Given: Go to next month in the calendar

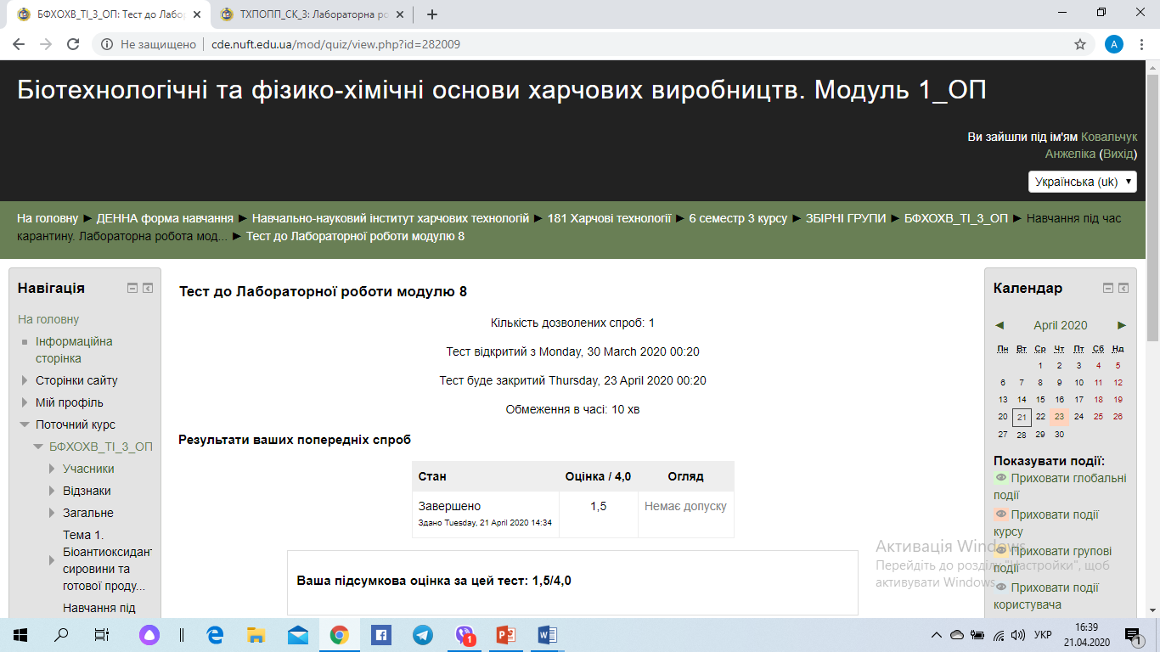Looking at the screenshot, I should pos(1121,325).
